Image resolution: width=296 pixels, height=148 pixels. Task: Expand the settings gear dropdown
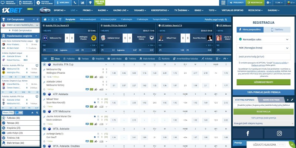[x=269, y=3]
